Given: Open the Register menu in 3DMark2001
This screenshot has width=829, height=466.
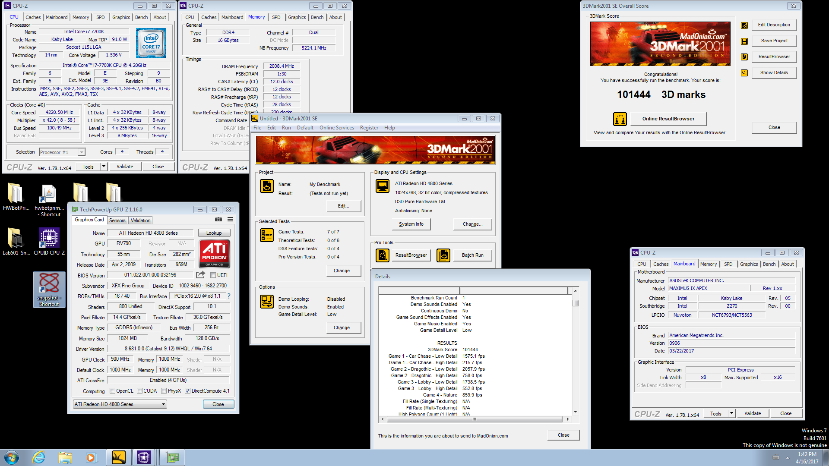Looking at the screenshot, I should (x=369, y=128).
